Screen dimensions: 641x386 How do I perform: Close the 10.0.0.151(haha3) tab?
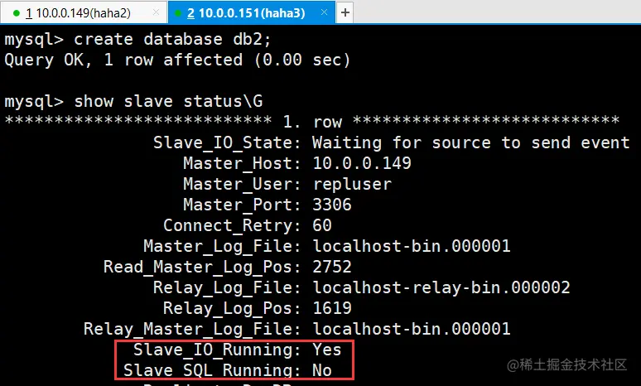pyautogui.click(x=324, y=12)
